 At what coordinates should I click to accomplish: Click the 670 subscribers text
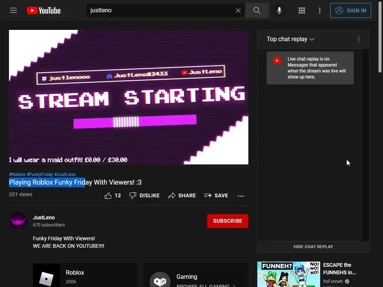coord(49,225)
